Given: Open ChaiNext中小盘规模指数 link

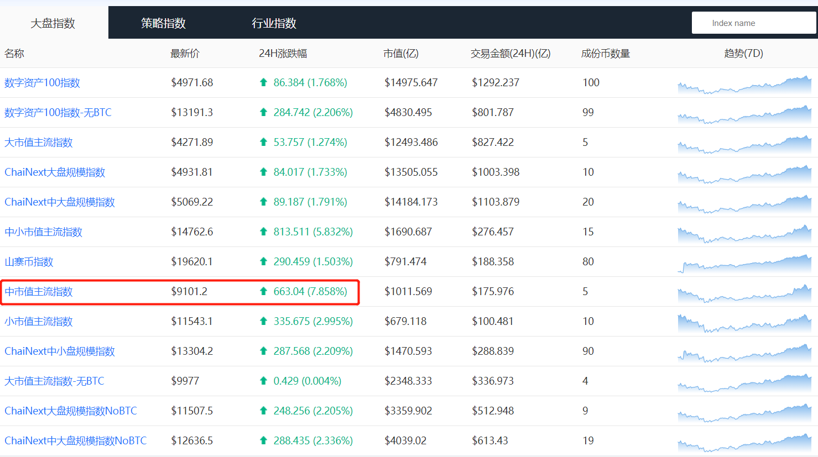Looking at the screenshot, I should [x=60, y=351].
